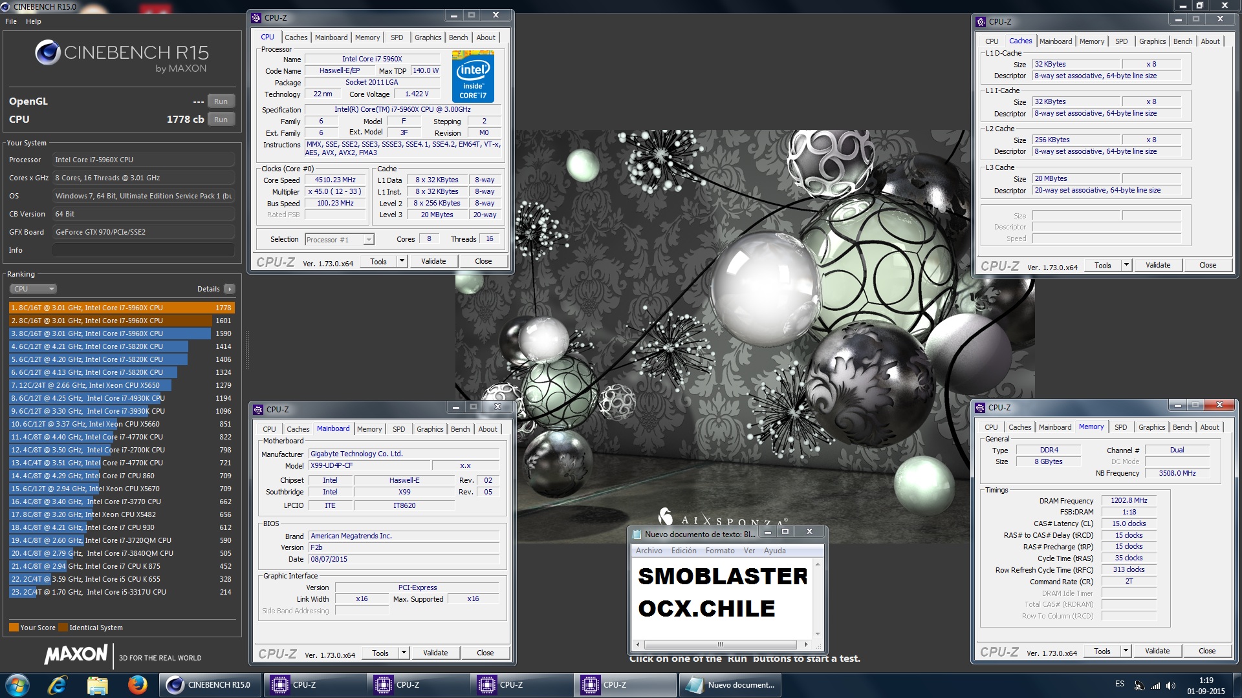
Task: Click the volume speaker tray icon
Action: (x=1171, y=686)
